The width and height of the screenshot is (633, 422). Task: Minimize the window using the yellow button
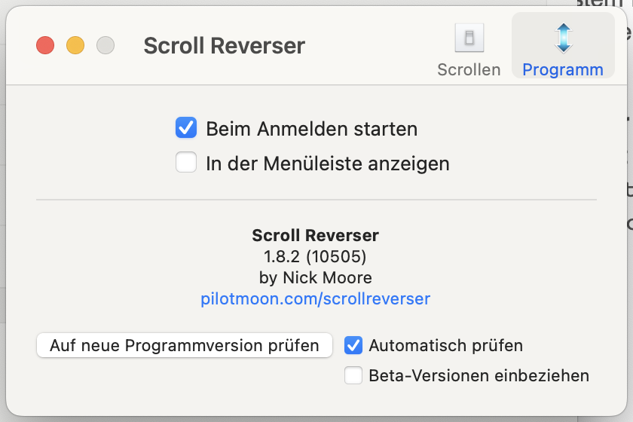tap(75, 45)
